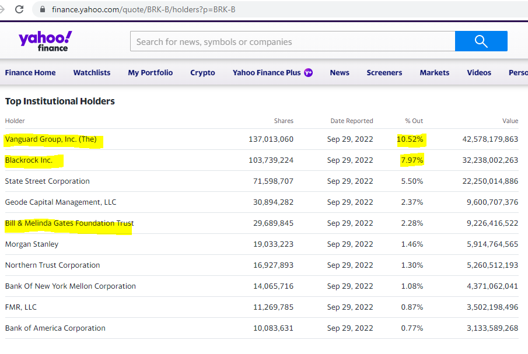This screenshot has width=528, height=354.
Task: Click the Date Reported column header
Action: click(x=352, y=121)
